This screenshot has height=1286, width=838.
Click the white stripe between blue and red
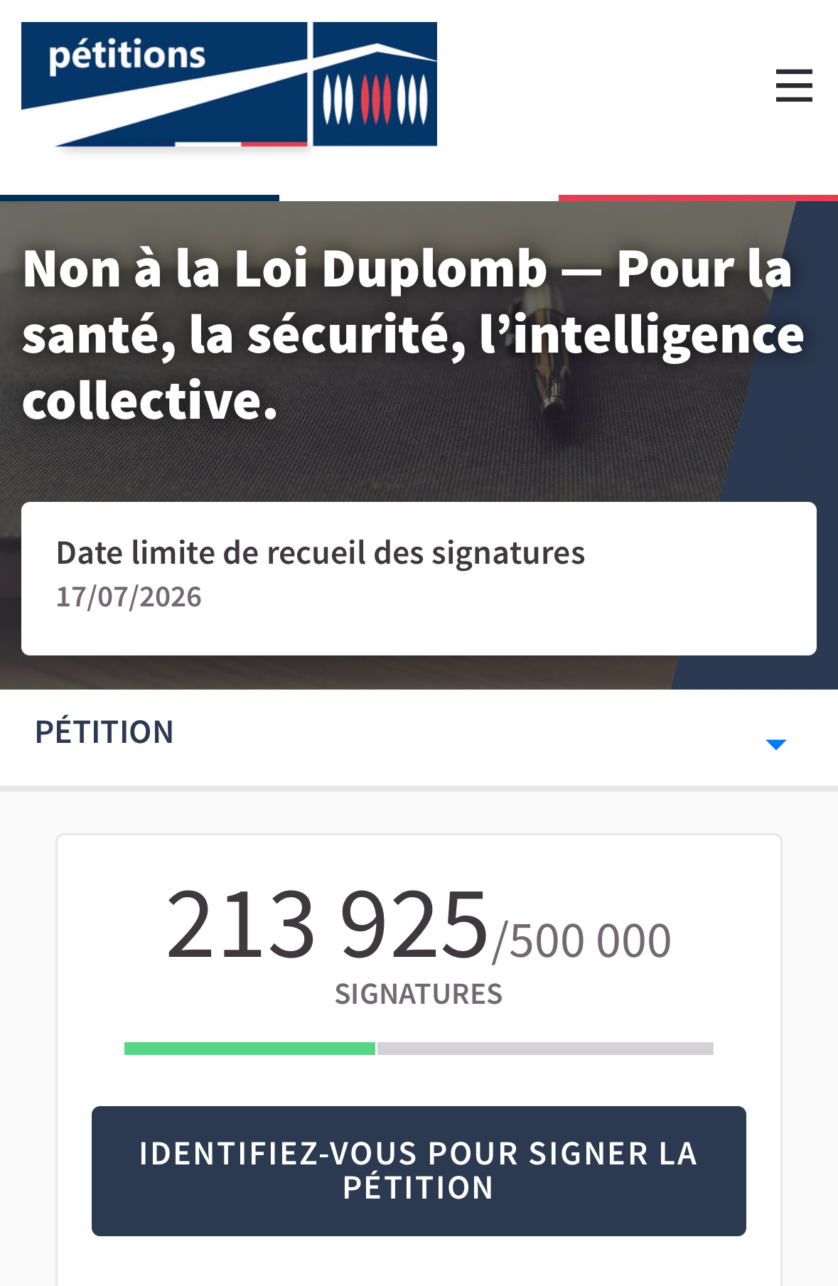419,198
